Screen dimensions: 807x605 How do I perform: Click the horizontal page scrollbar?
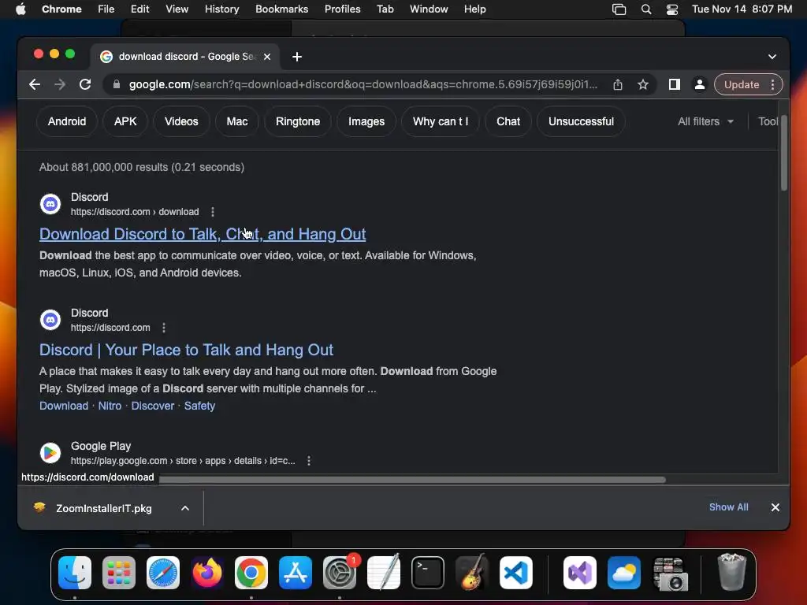coord(411,480)
